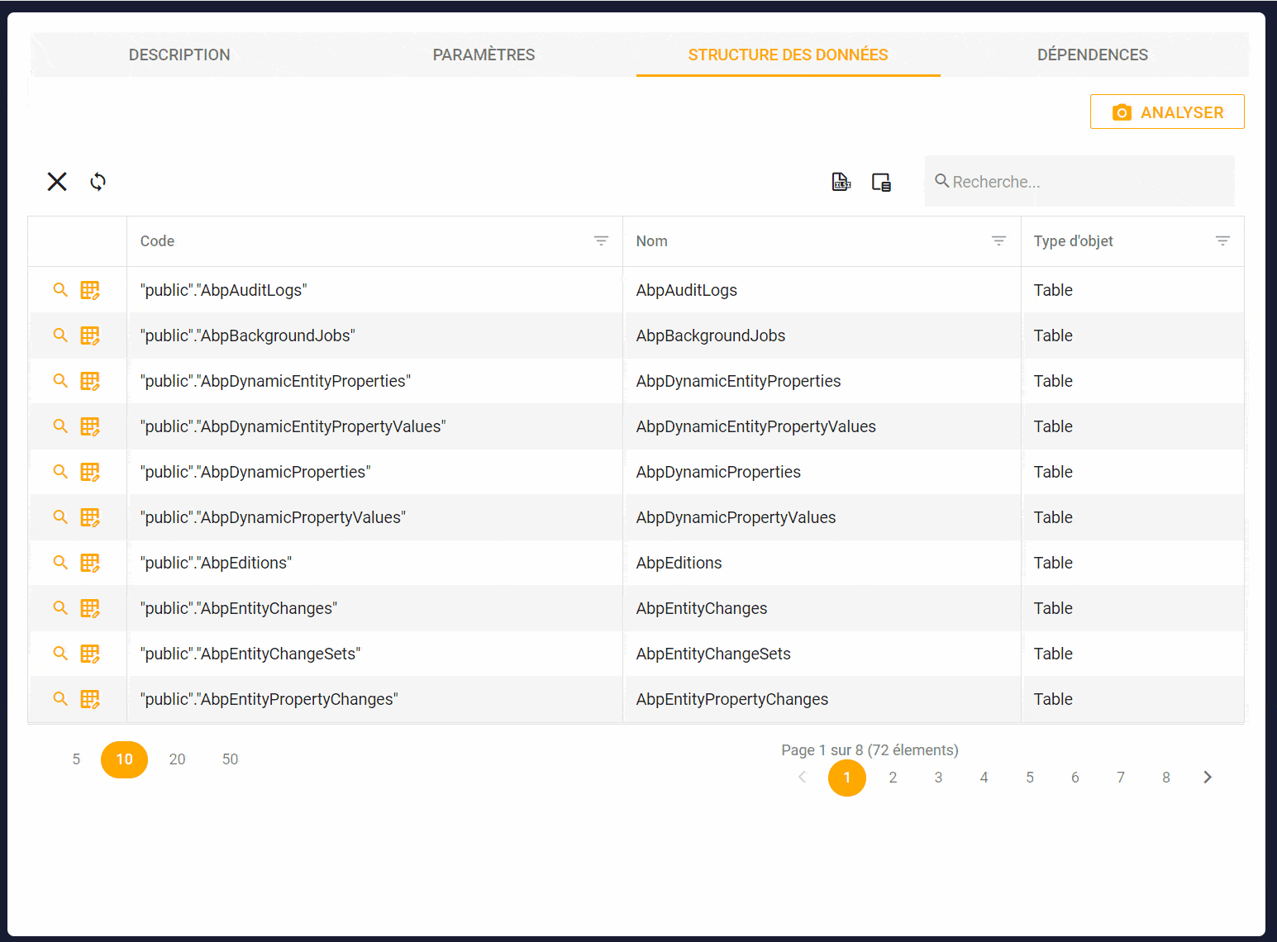
Task: Click the table edit icon for AbpDynamicProperties
Action: pyautogui.click(x=90, y=472)
